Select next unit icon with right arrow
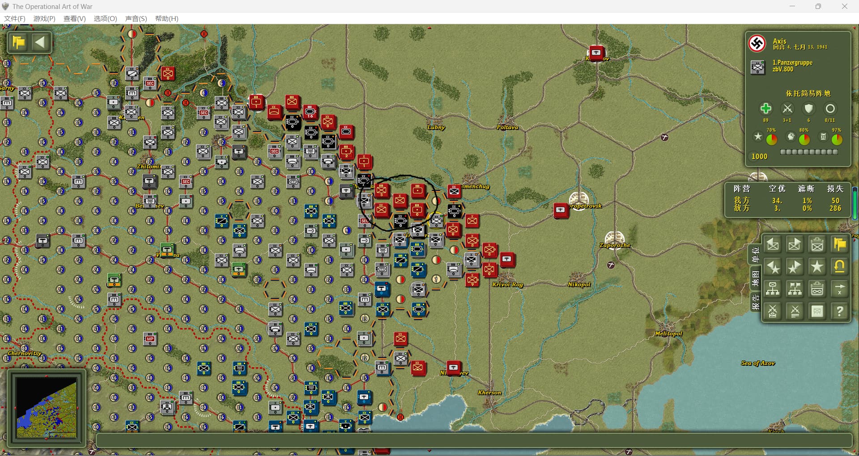This screenshot has height=456, width=859. click(x=795, y=244)
